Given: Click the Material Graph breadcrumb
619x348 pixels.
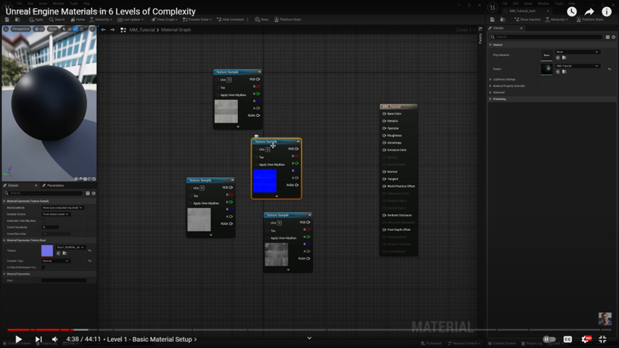Looking at the screenshot, I should (x=176, y=29).
